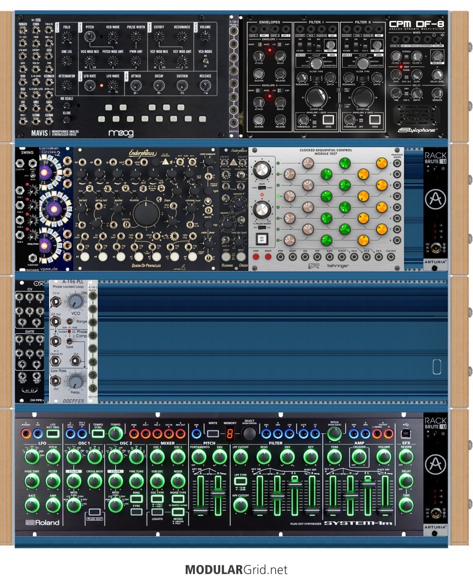This screenshot has height=580, width=473.
Task: Click the Arturia logo beside the Behringer 1027
Action: tap(435, 199)
